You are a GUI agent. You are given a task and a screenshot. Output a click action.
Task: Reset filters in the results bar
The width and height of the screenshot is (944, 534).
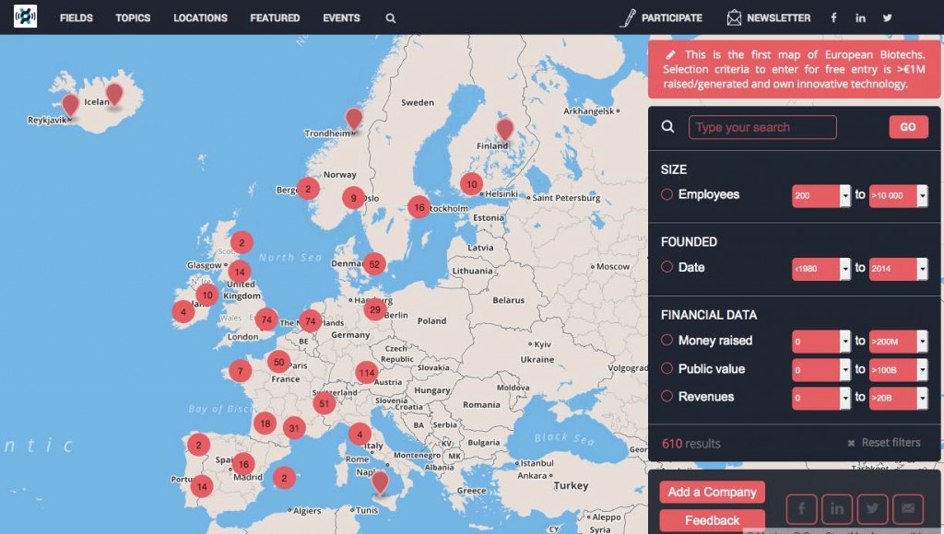[884, 443]
